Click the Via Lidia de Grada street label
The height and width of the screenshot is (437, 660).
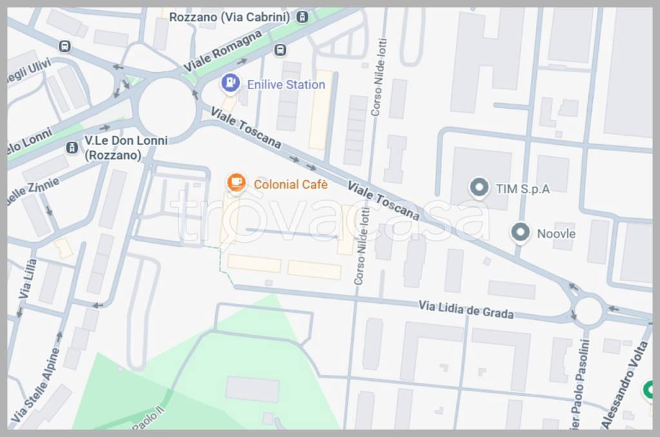[x=465, y=310]
